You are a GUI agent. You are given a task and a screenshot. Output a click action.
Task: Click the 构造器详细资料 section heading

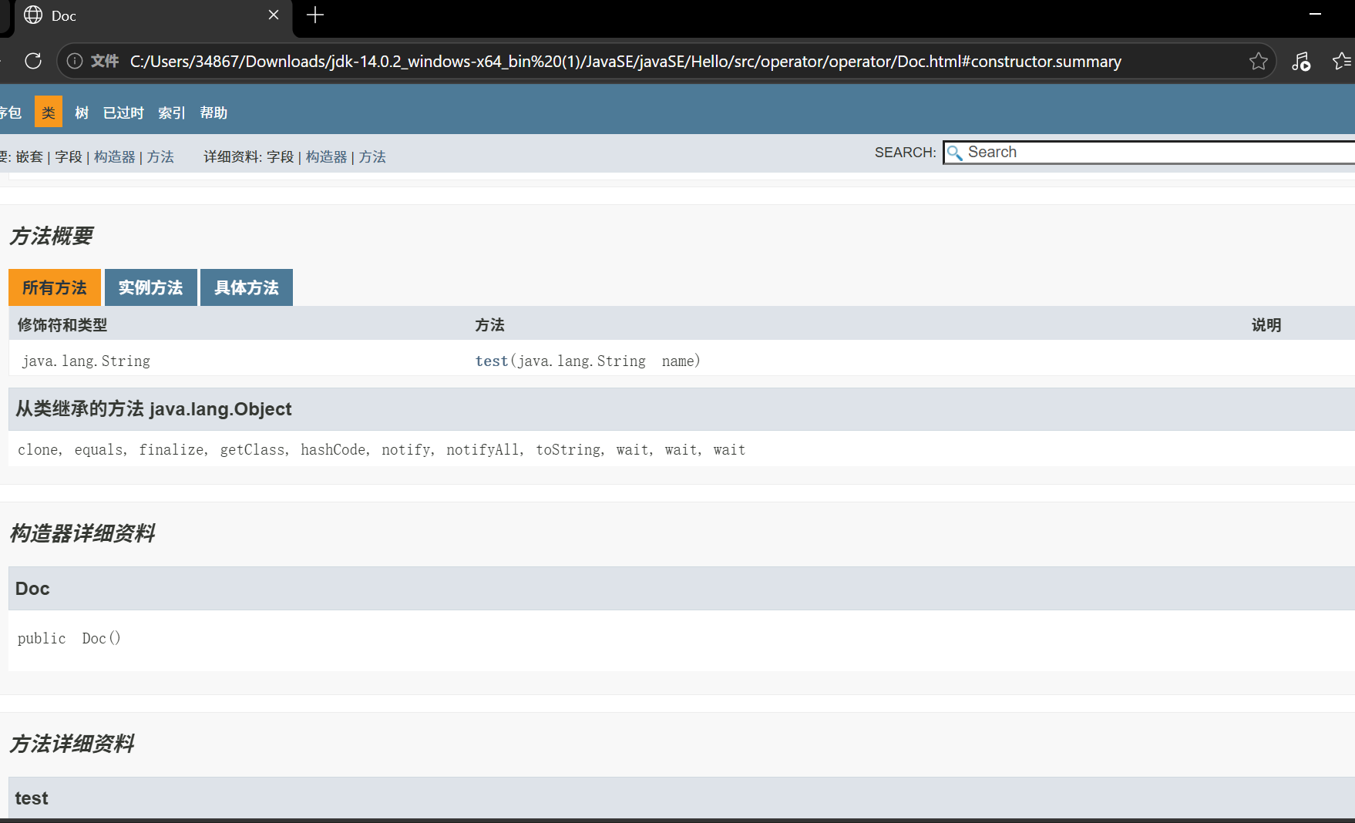coord(82,533)
